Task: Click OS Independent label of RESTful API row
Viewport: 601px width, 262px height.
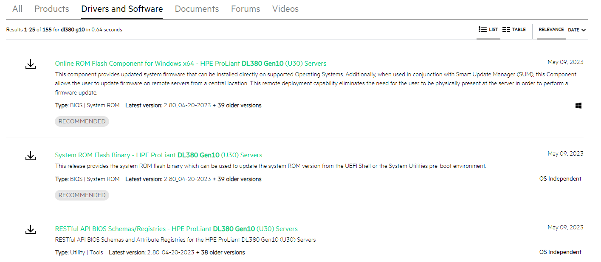Action: point(560,252)
